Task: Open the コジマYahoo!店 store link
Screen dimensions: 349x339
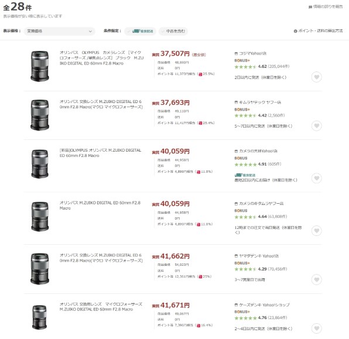Action: (252, 53)
